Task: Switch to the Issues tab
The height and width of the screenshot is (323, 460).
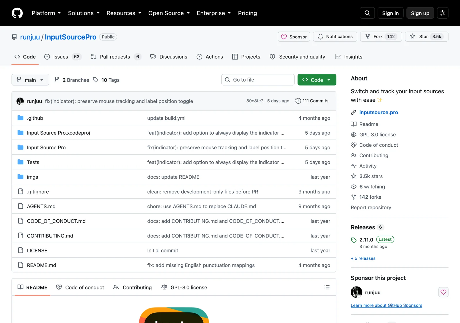Action: (63, 57)
